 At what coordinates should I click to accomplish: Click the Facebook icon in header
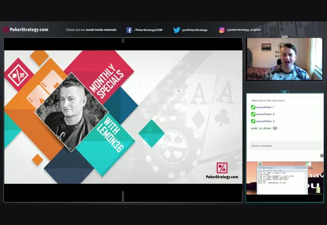click(x=129, y=30)
